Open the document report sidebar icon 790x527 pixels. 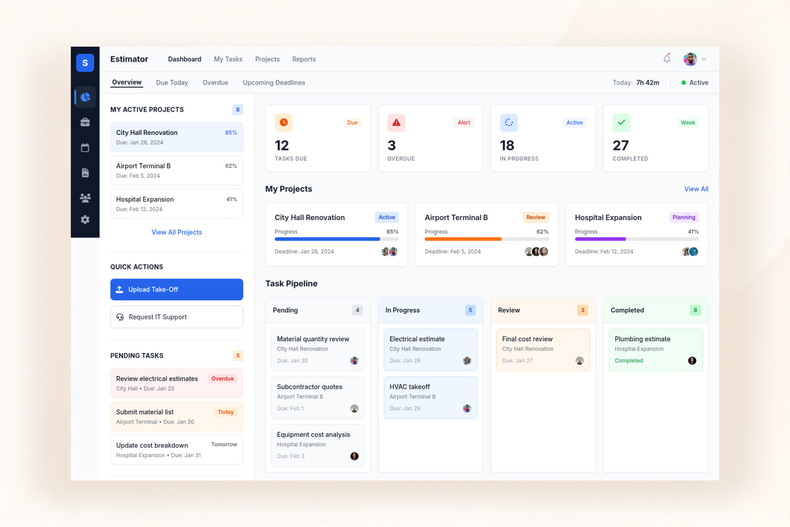tap(85, 172)
